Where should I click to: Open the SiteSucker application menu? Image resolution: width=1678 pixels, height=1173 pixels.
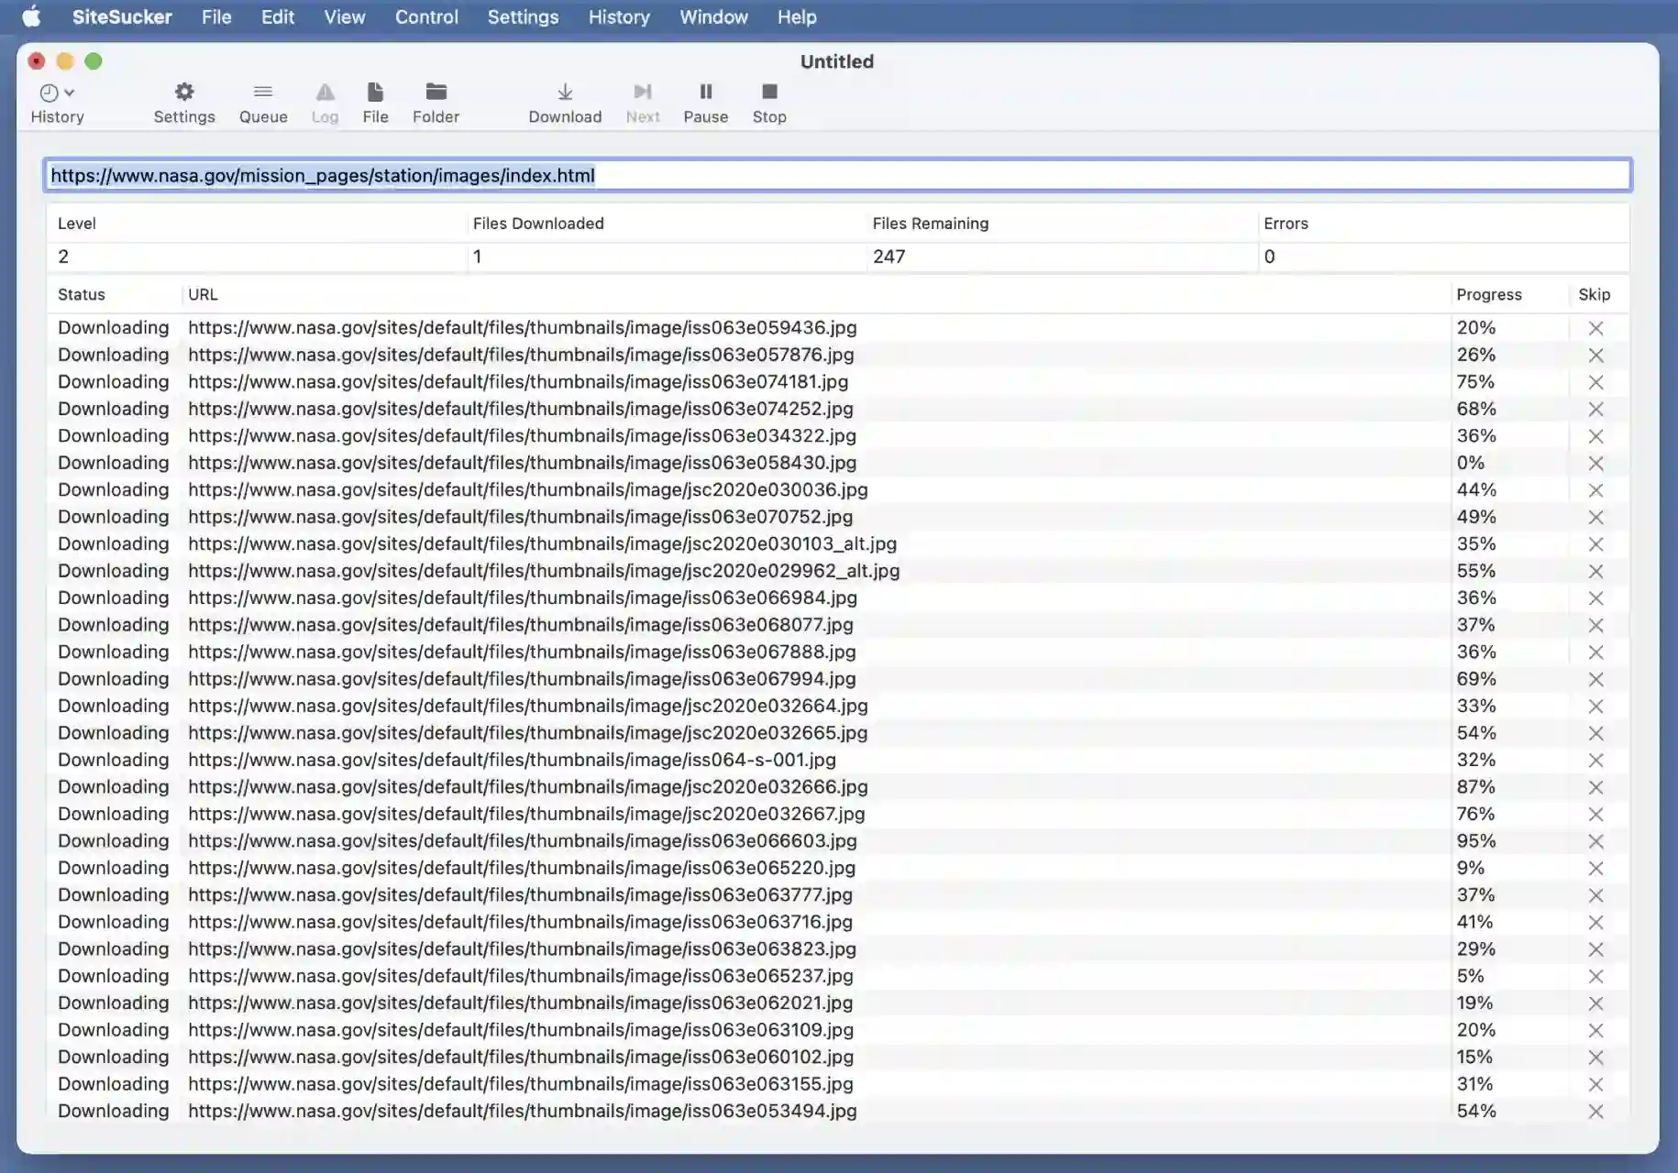pyautogui.click(x=122, y=16)
